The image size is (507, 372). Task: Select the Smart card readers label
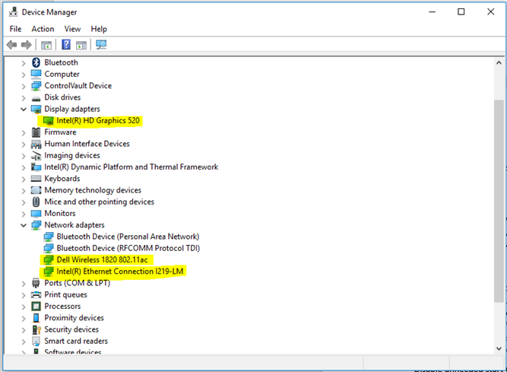pos(76,341)
